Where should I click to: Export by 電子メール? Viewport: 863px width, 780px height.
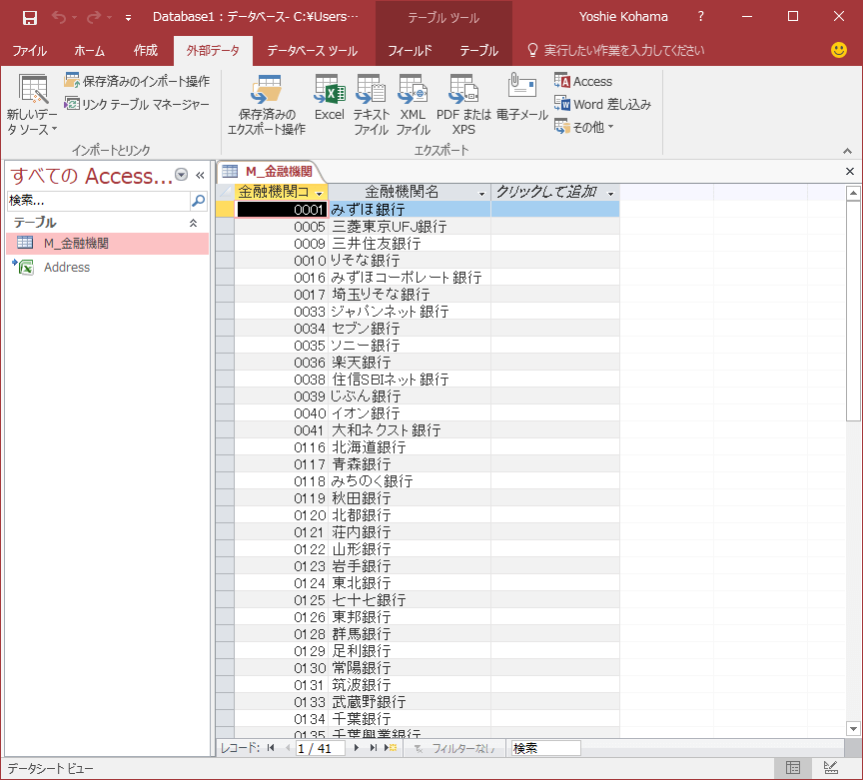(x=521, y=97)
